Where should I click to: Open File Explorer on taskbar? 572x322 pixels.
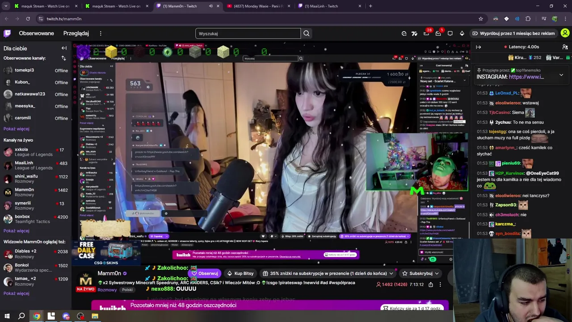[x=95, y=316]
